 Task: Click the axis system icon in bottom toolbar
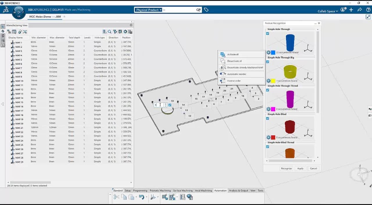(x=153, y=197)
